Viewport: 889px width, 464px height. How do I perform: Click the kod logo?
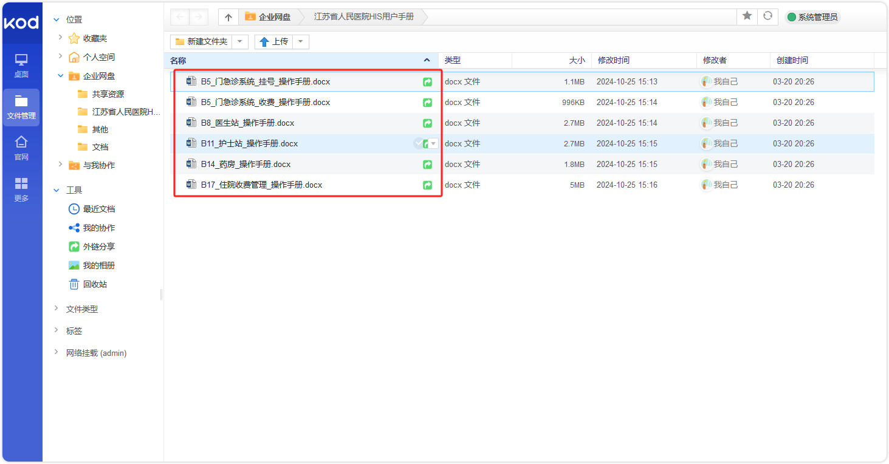coord(21,23)
